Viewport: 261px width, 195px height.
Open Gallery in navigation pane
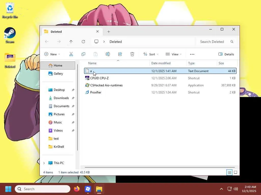pos(58,74)
